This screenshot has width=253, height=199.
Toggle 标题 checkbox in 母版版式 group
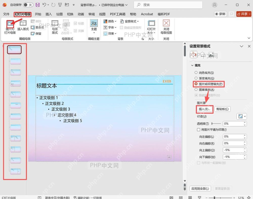click(x=75, y=23)
